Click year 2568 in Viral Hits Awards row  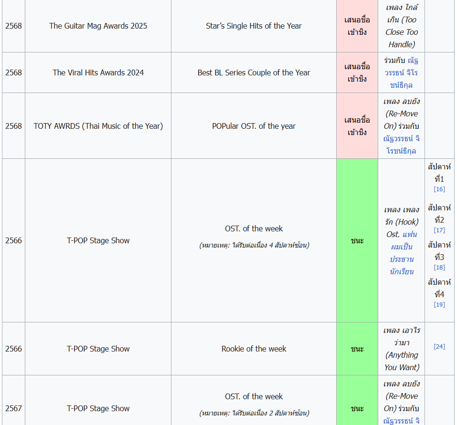13,73
